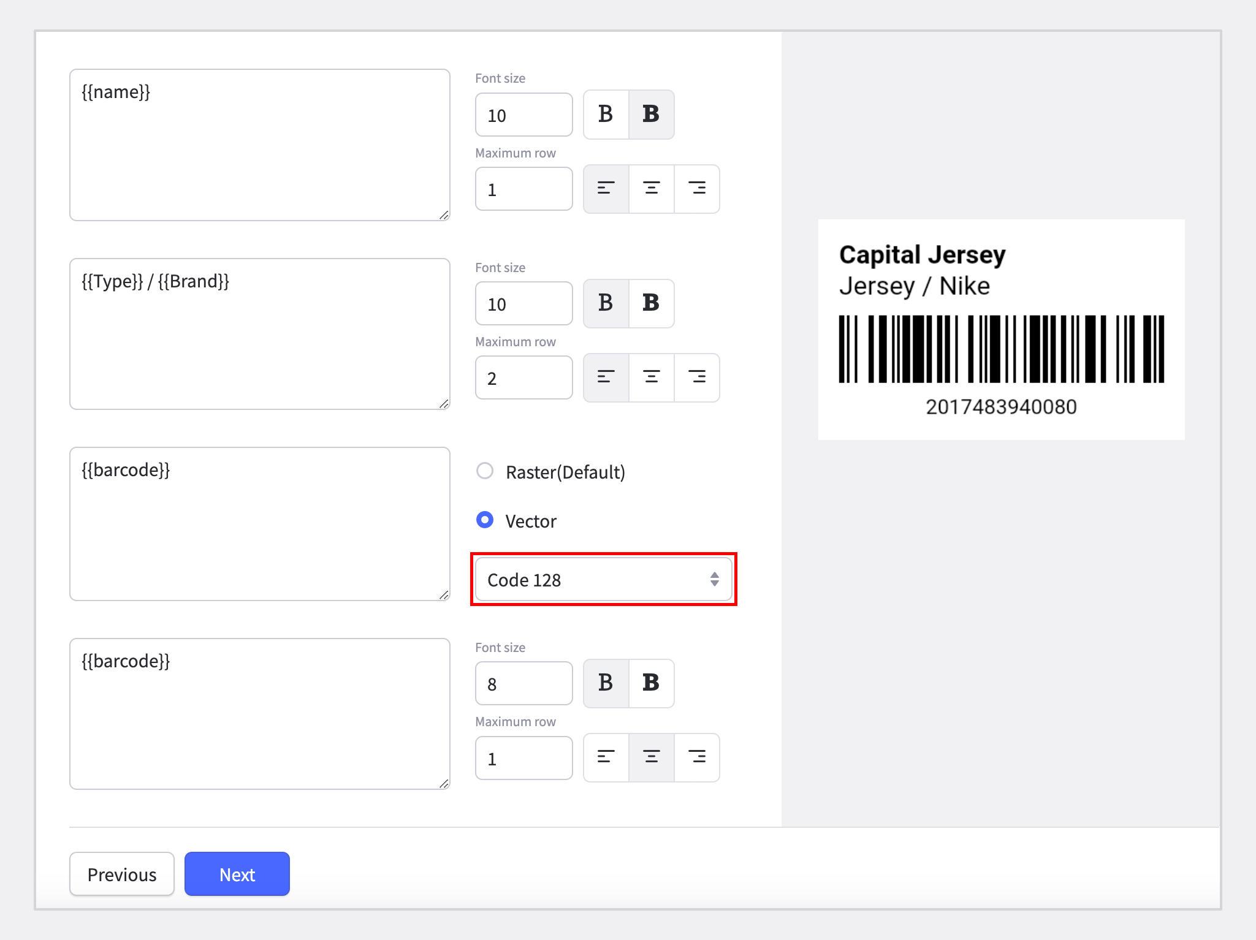Select bold weight for the bottom {{barcode}} text row

[x=652, y=683]
